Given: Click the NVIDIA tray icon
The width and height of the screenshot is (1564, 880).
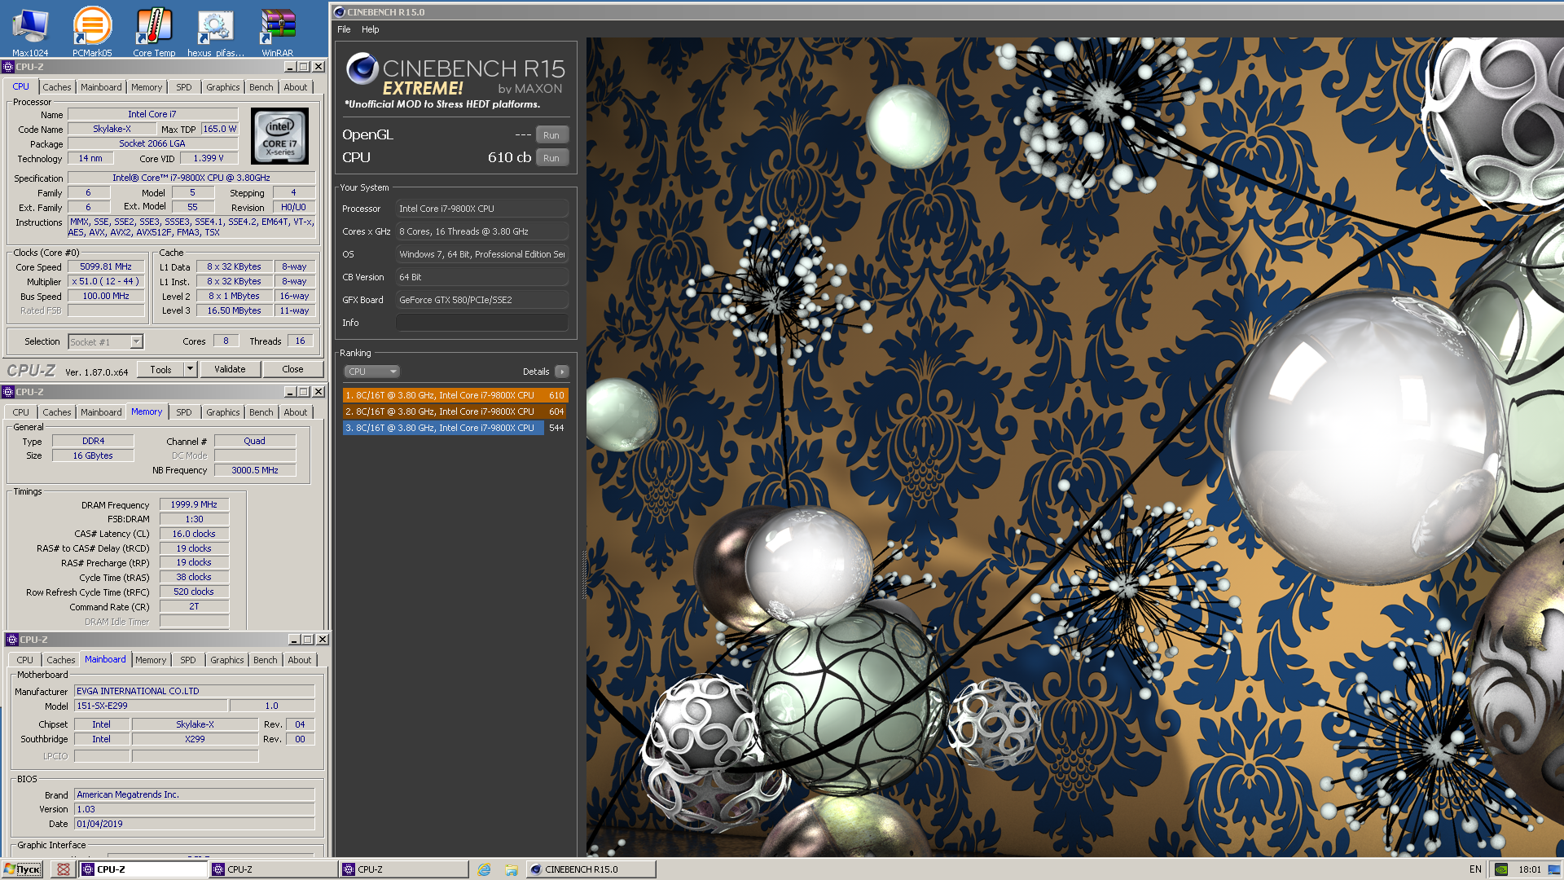Looking at the screenshot, I should [x=1501, y=869].
